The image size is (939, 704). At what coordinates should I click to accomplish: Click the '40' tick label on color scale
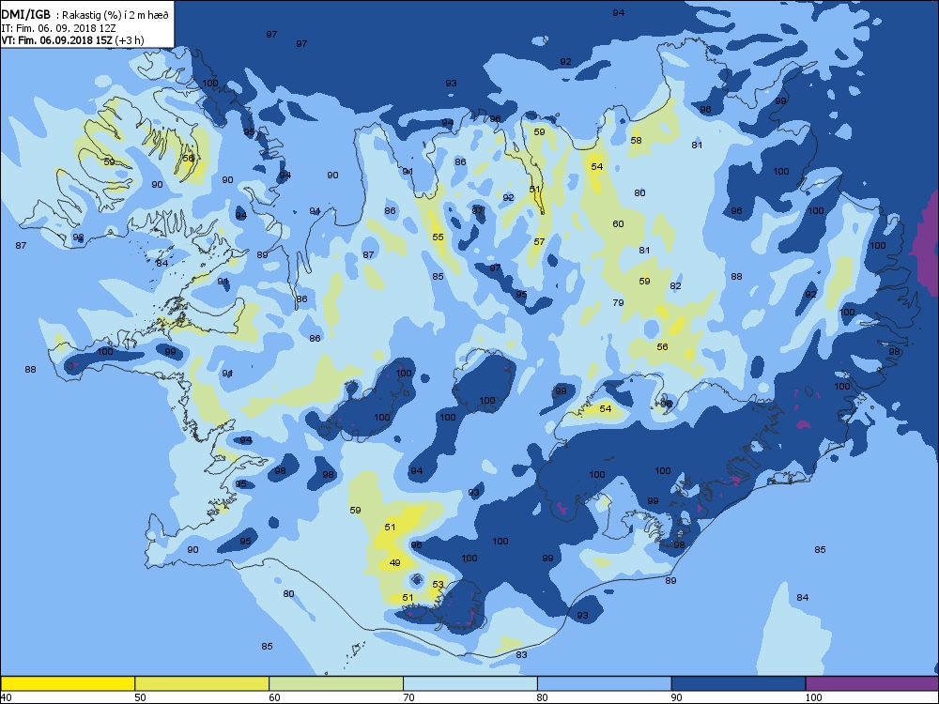(x=6, y=697)
